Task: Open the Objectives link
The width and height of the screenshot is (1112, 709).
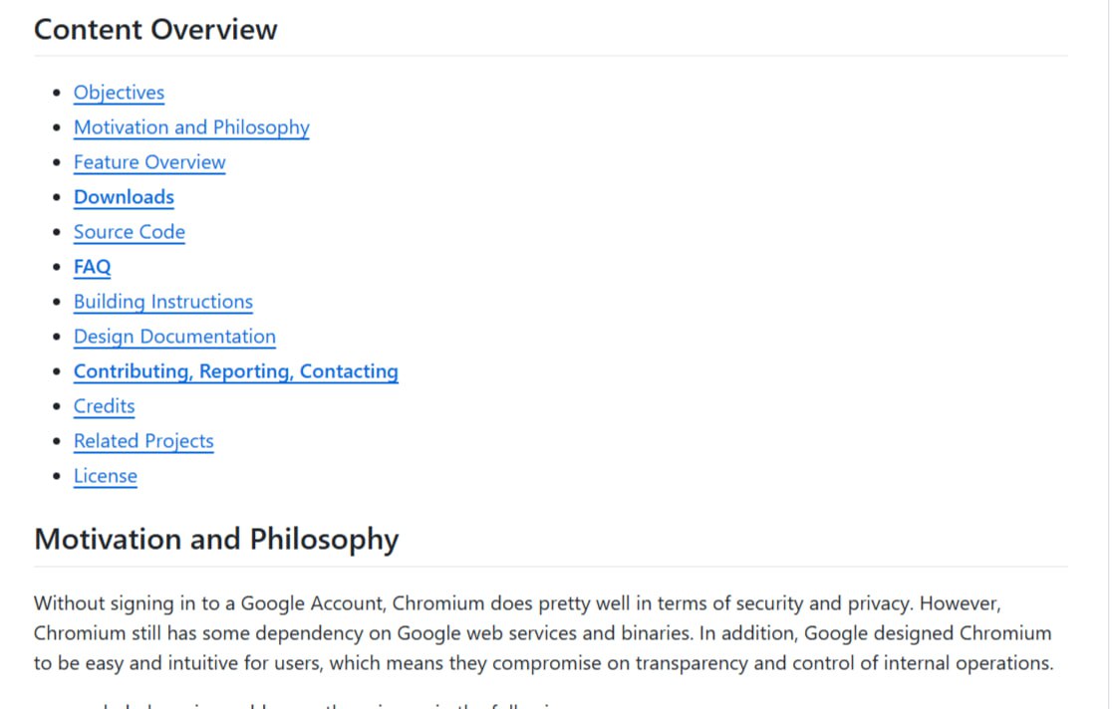Action: point(119,93)
